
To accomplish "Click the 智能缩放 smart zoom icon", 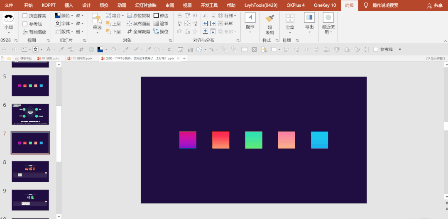I will tap(25, 32).
